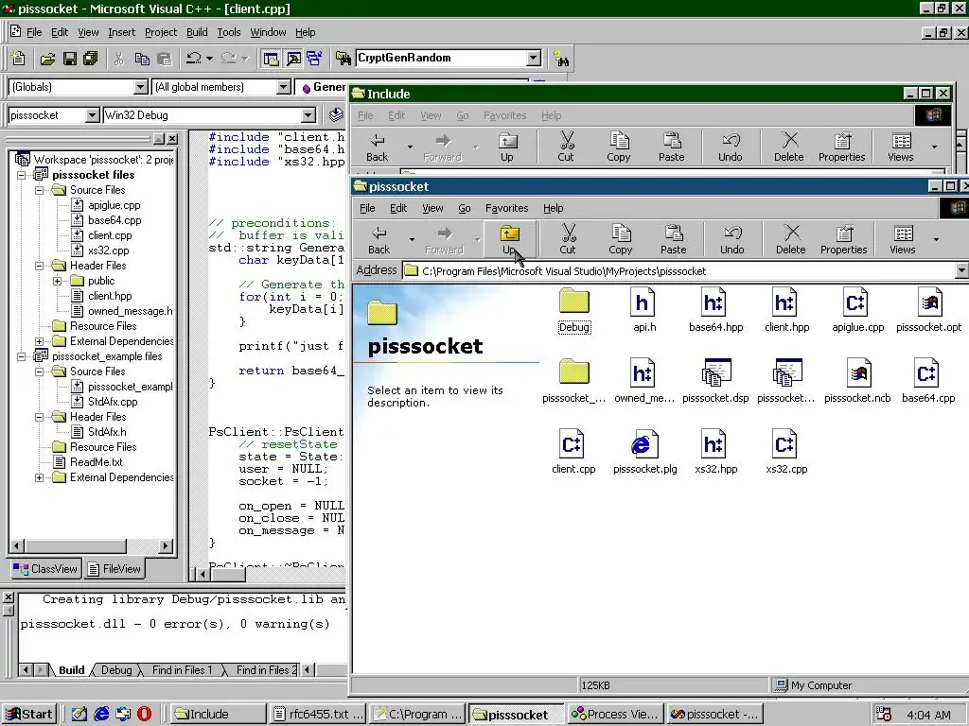Launch Opera from quick launch

tap(144, 715)
